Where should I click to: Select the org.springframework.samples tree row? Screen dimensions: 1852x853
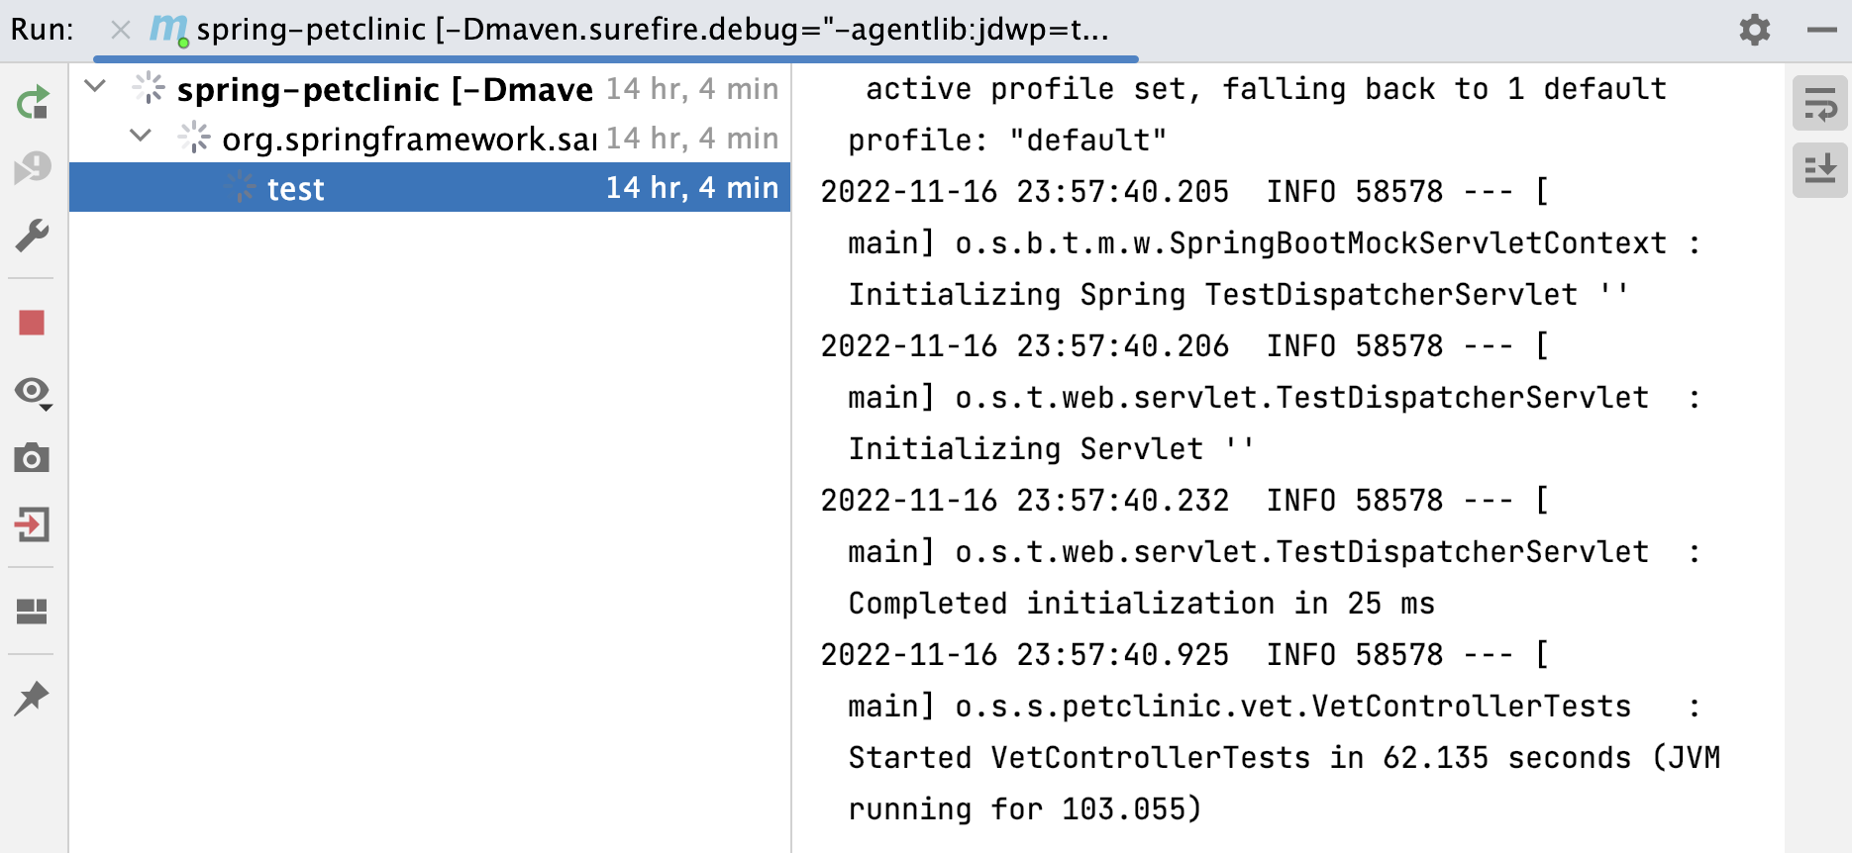(x=430, y=138)
